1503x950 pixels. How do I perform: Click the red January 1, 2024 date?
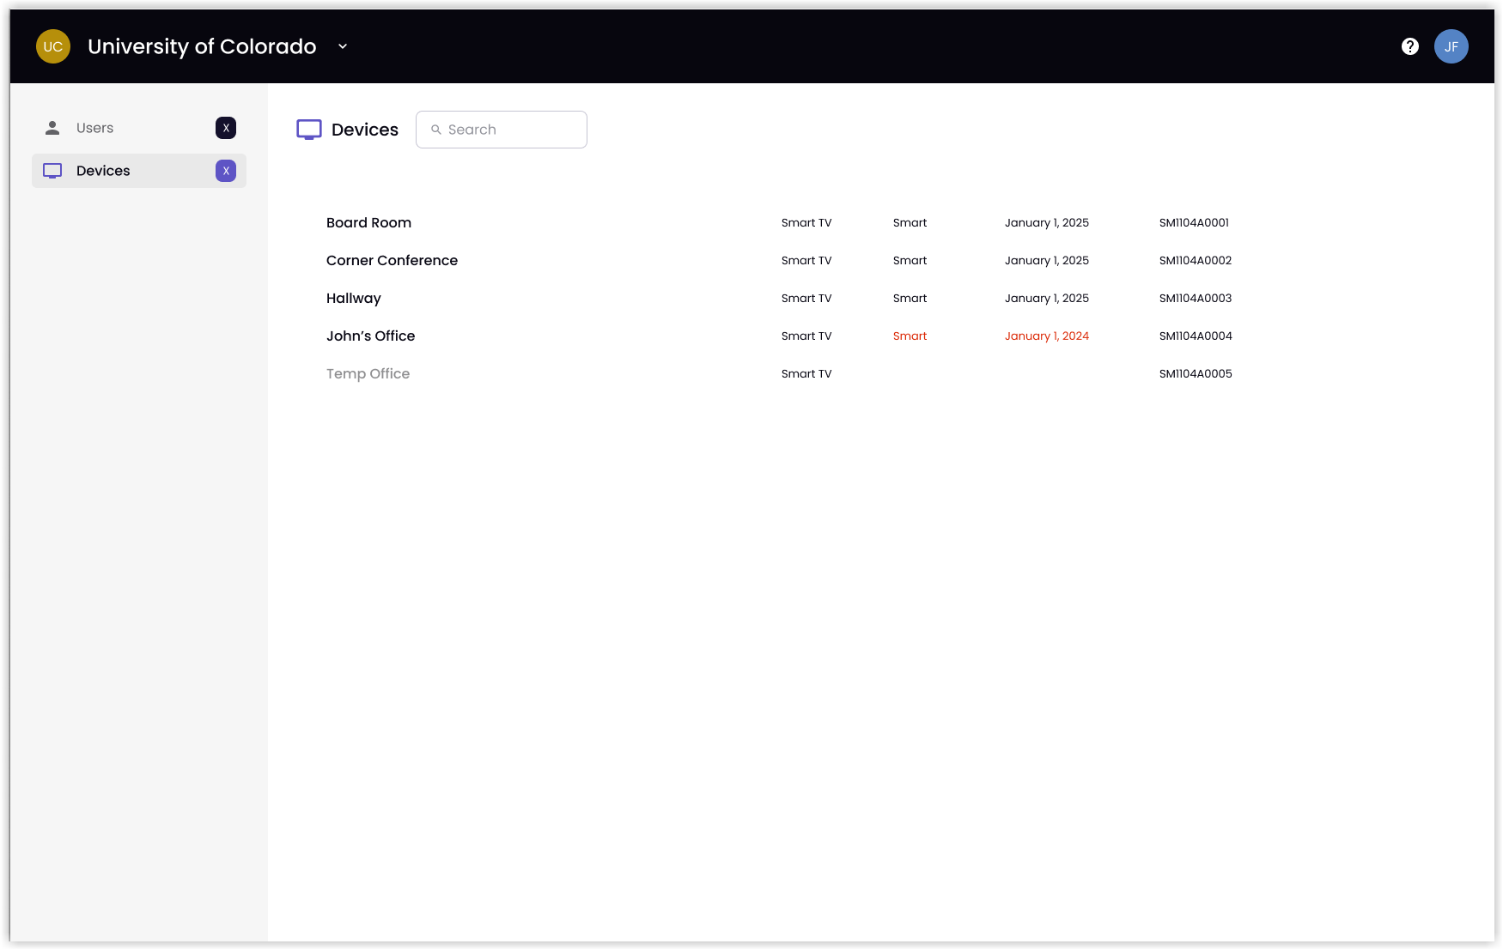point(1047,336)
